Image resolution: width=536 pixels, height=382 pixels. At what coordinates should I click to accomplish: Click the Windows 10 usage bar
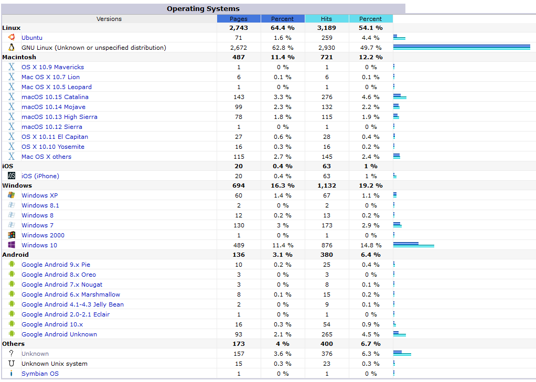[413, 245]
